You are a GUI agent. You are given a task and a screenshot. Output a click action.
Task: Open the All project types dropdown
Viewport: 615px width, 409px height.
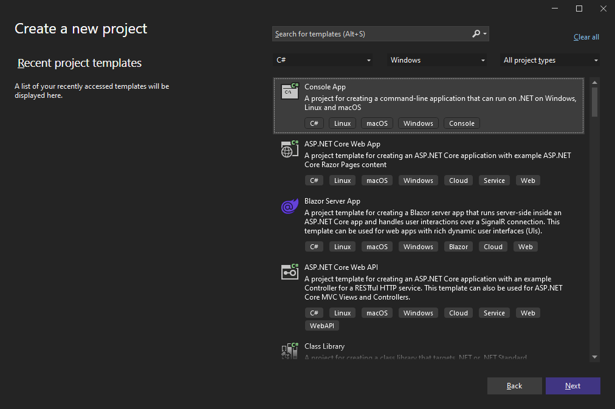(x=550, y=60)
